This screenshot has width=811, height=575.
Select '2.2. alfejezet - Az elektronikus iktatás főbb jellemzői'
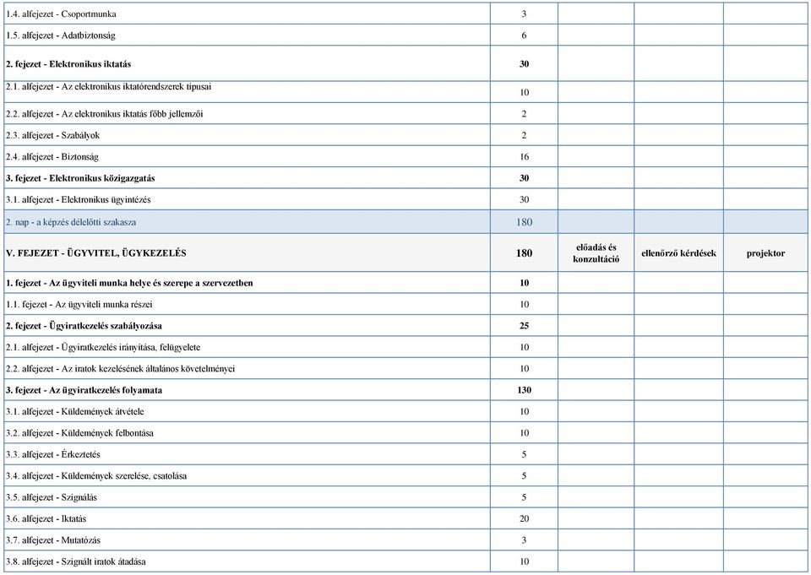(x=105, y=114)
